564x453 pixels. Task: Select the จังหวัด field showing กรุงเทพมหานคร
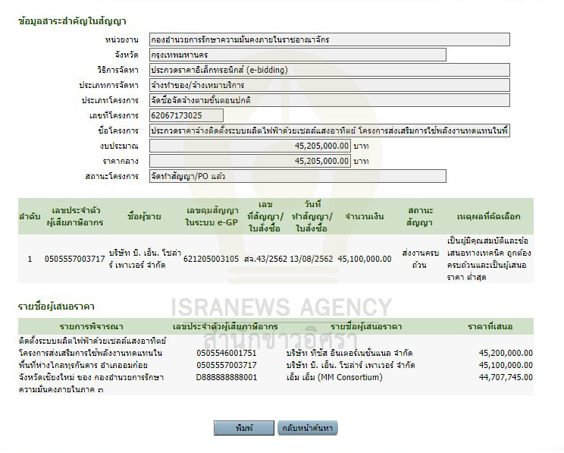click(x=297, y=55)
